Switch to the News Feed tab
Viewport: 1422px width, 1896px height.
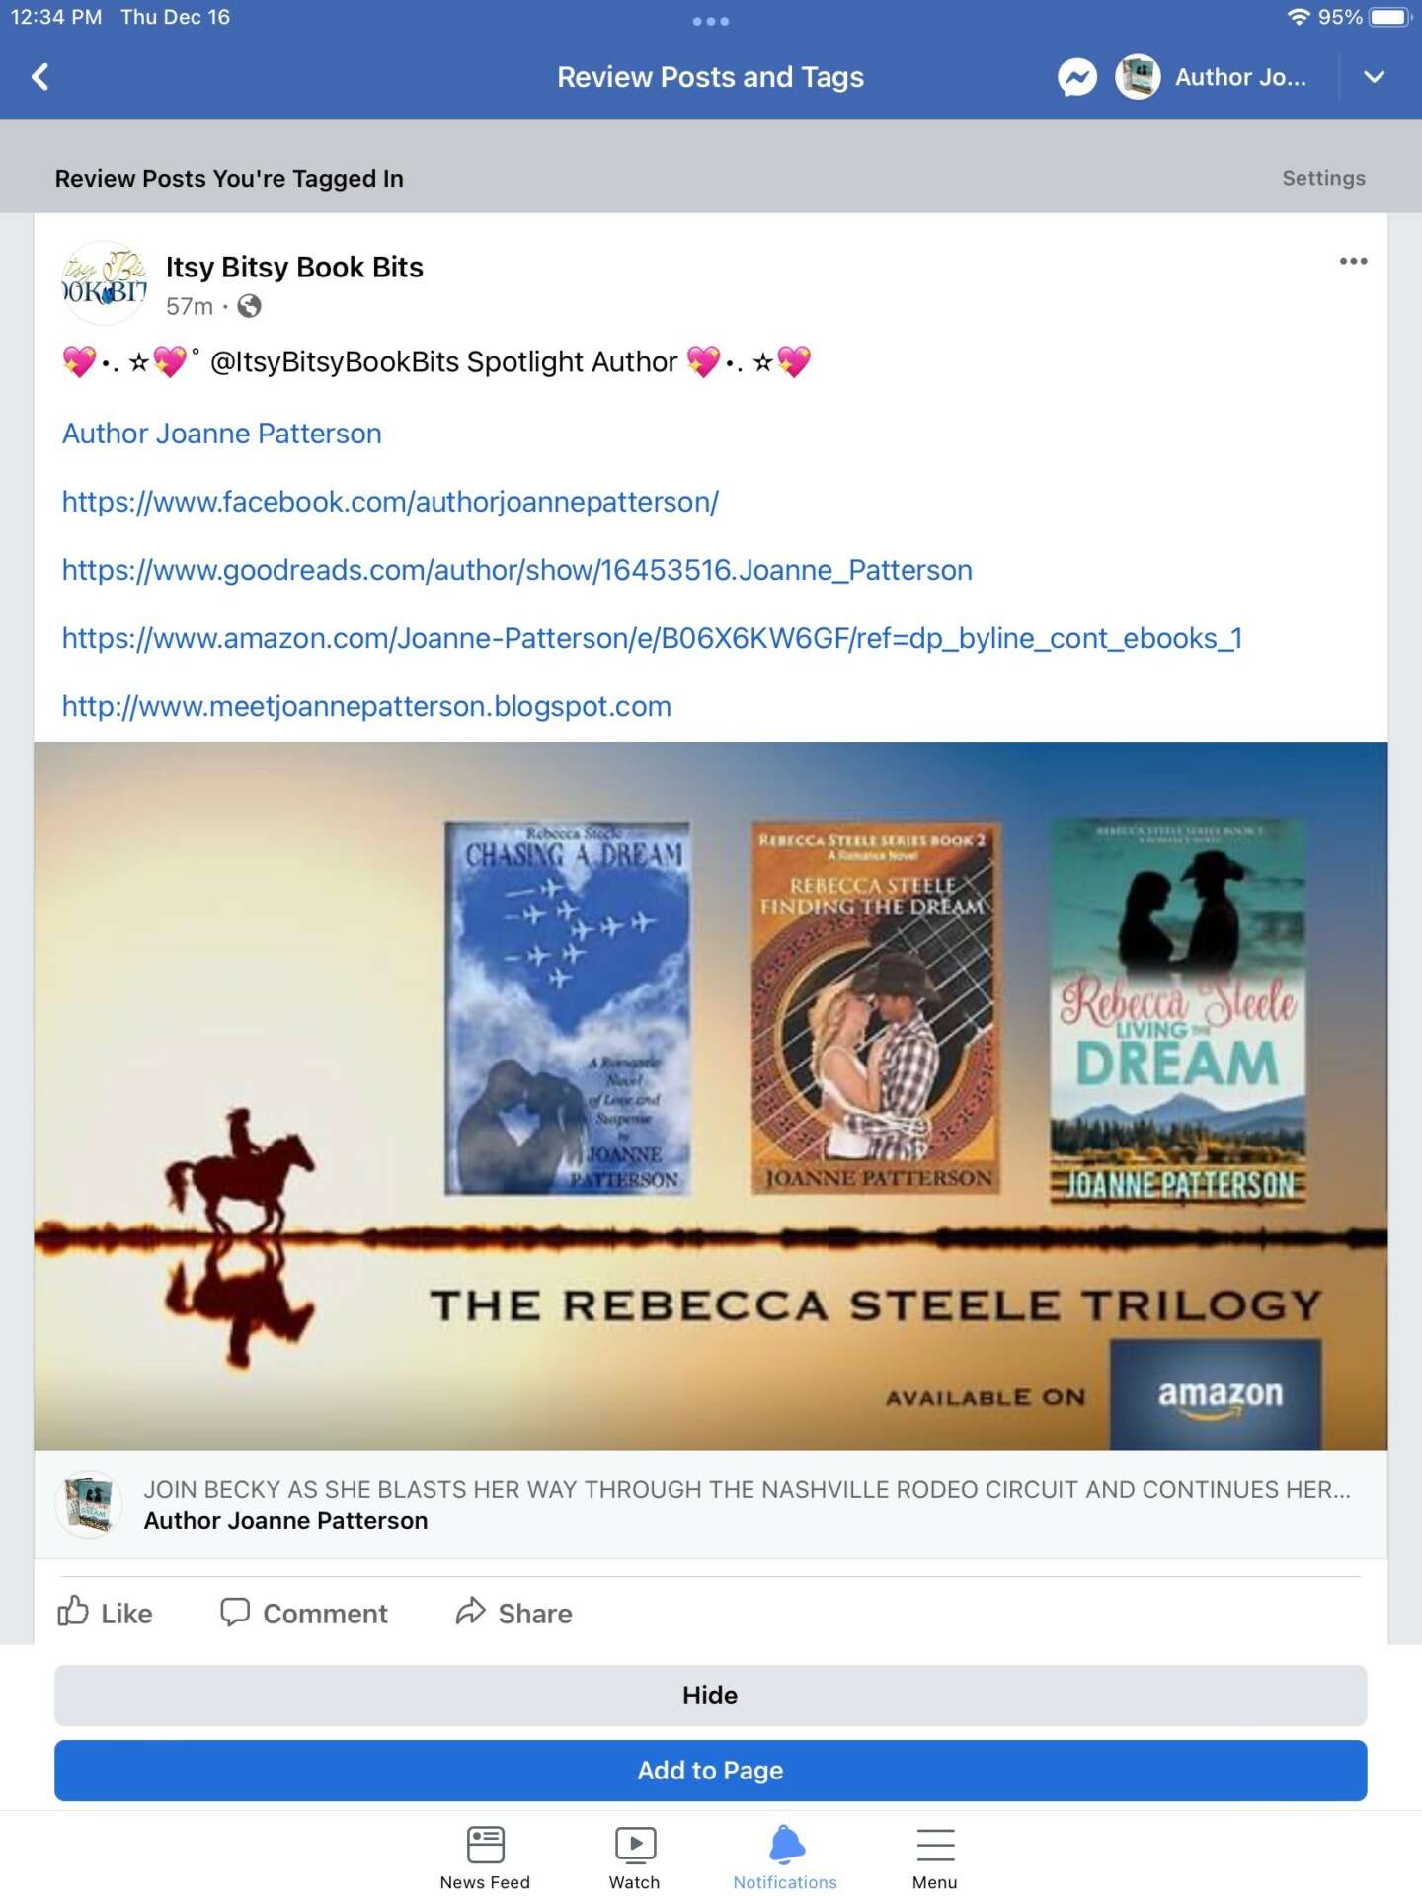(485, 1857)
